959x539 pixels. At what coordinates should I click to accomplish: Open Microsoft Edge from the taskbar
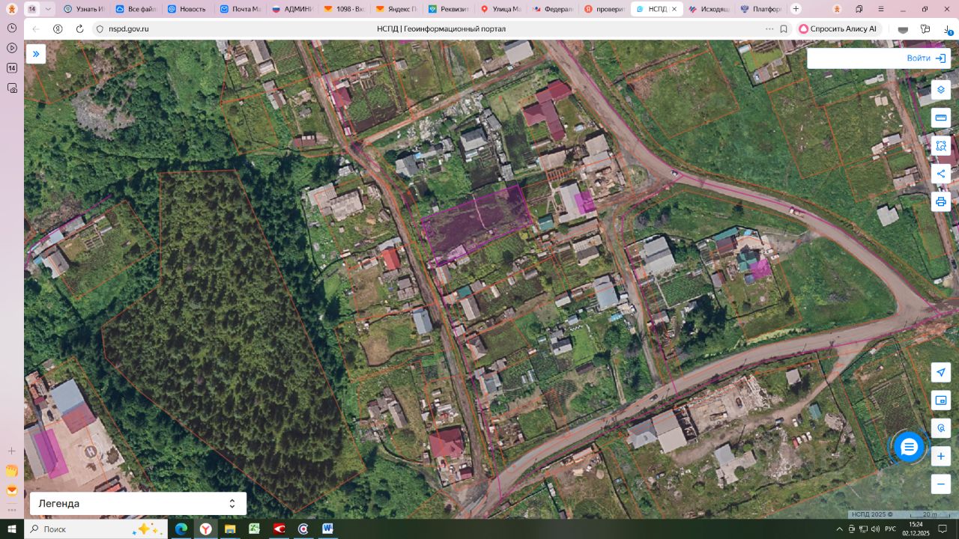[x=181, y=529]
